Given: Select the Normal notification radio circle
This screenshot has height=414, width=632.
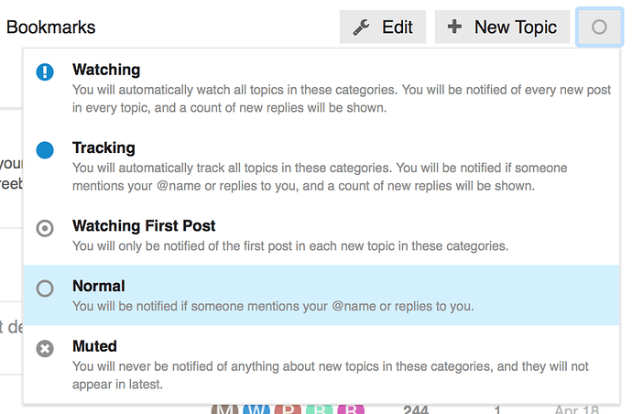Looking at the screenshot, I should (x=45, y=288).
